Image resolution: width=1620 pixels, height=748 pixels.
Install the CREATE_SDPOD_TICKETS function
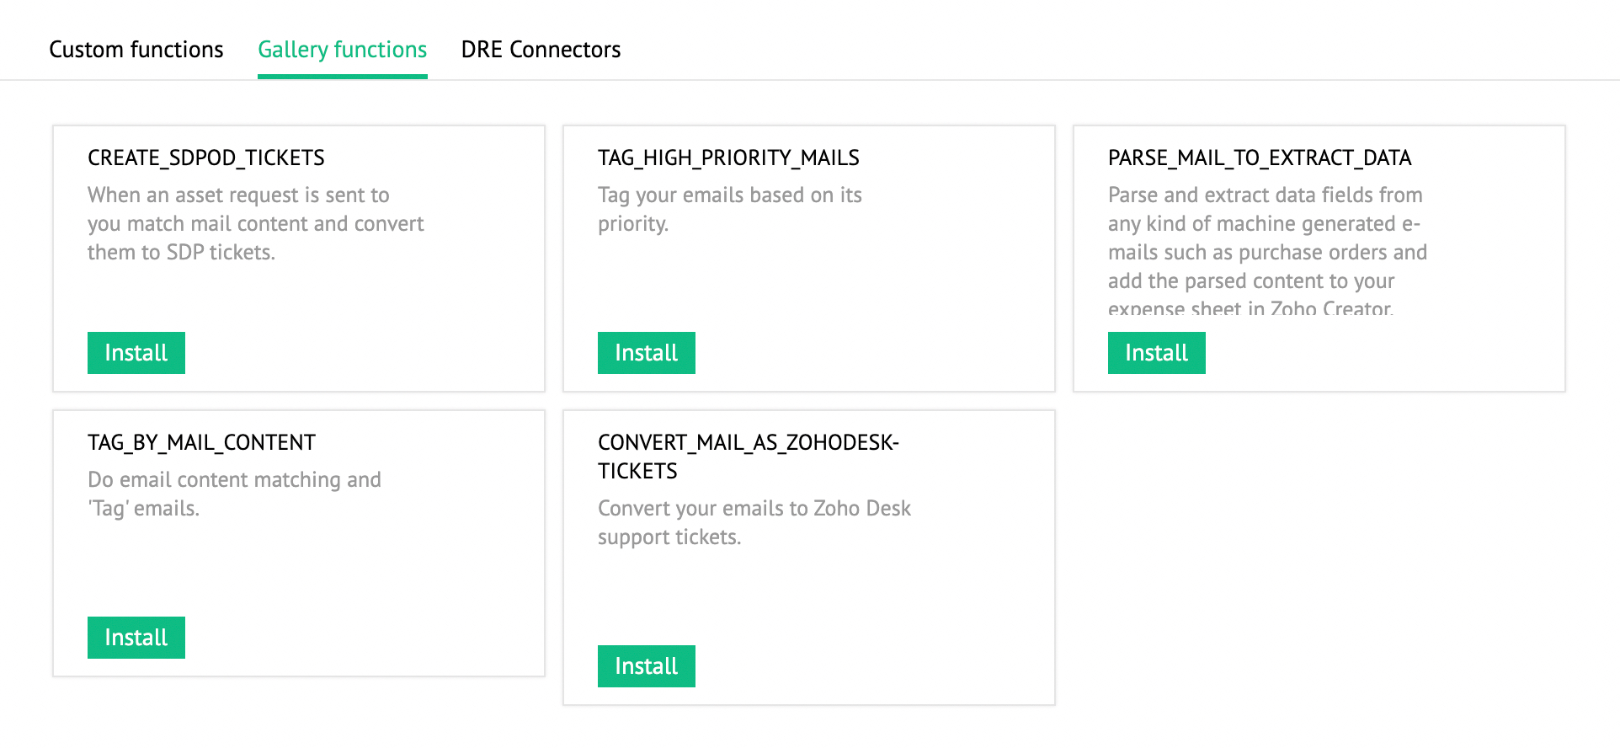click(136, 353)
